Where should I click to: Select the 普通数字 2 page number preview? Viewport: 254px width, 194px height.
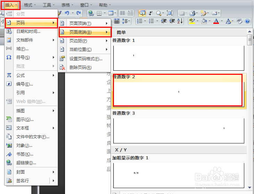(179, 91)
